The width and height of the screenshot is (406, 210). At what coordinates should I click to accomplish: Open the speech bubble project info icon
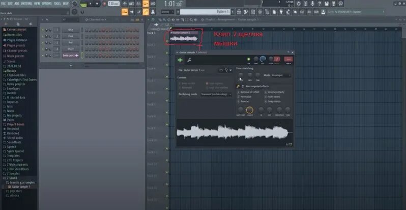tap(341, 4)
